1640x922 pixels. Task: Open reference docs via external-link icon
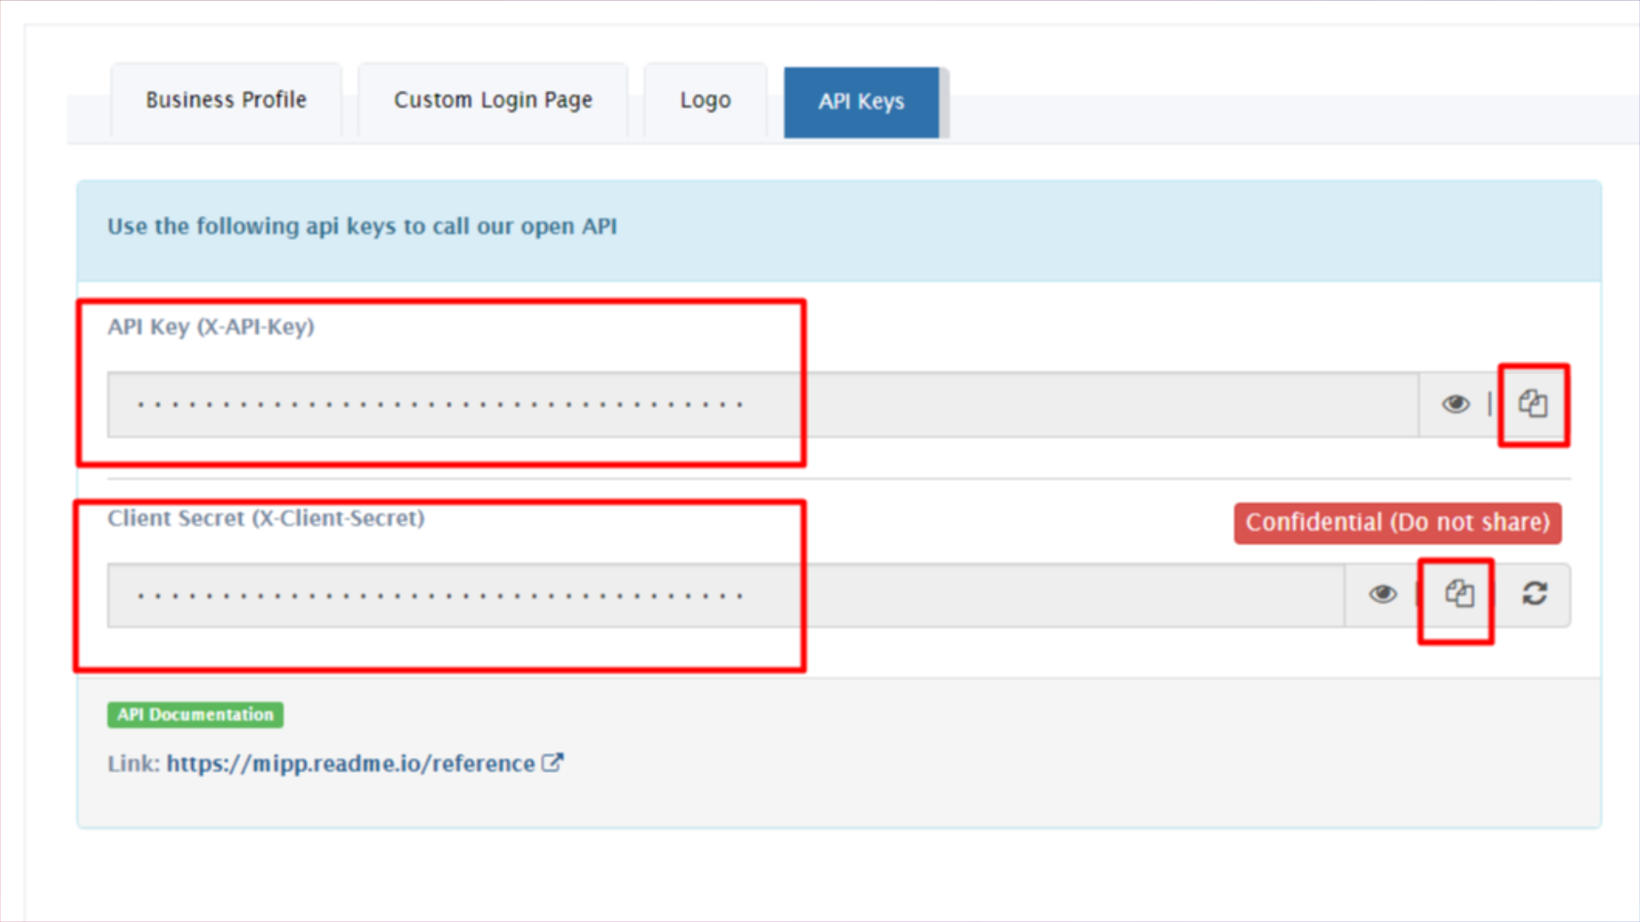[x=553, y=762]
